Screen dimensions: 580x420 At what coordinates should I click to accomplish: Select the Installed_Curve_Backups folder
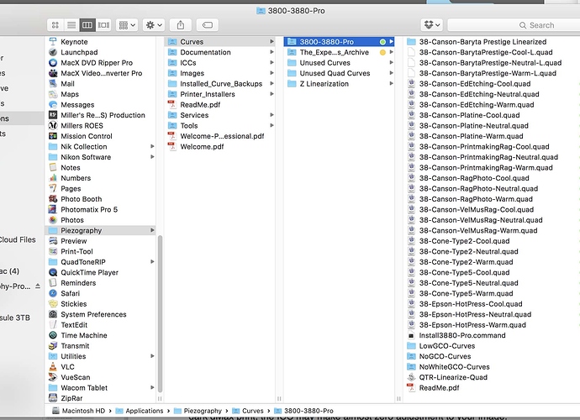[220, 83]
